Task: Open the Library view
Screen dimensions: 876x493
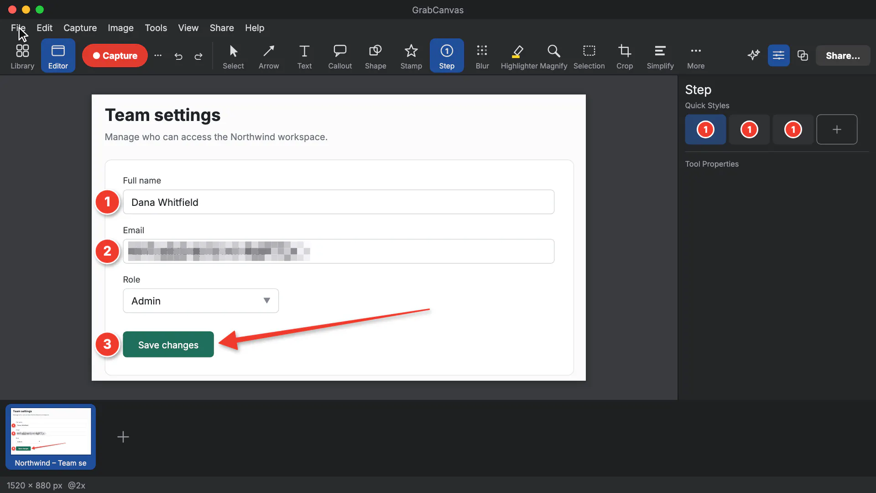Action: [22, 56]
